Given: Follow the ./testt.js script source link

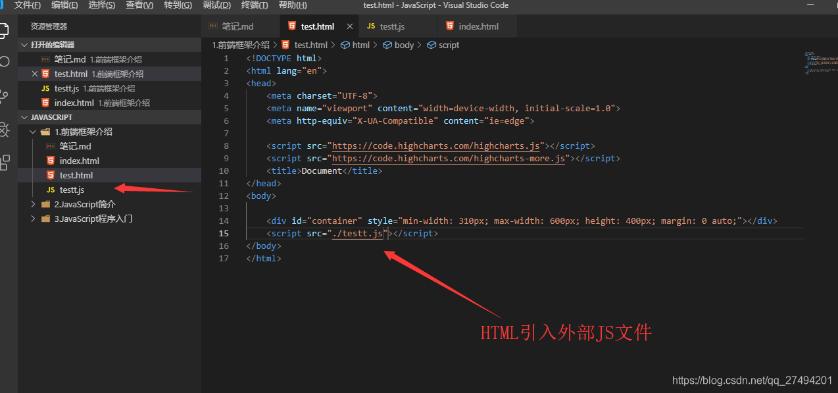Looking at the screenshot, I should point(357,233).
